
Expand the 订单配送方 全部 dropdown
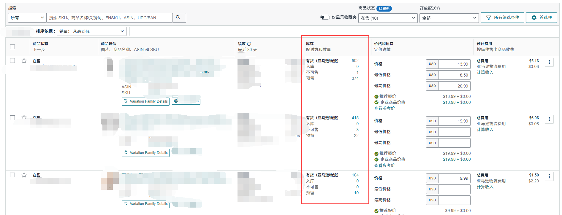[x=449, y=18]
